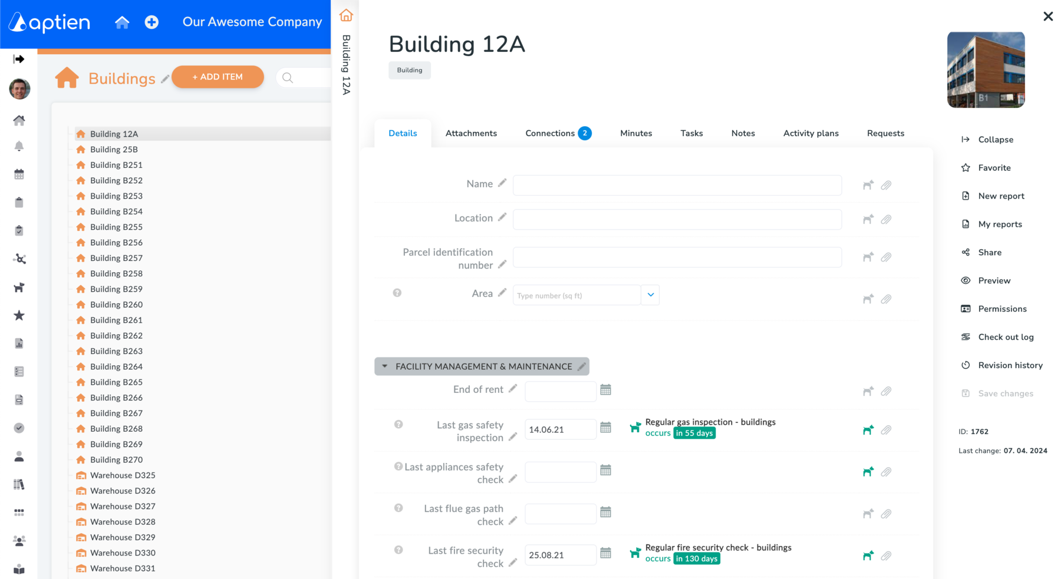Open the calendar icon in the left sidebar
This screenshot has width=1061, height=579.
(19, 174)
